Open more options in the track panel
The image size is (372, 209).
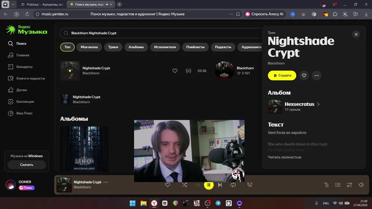316,75
